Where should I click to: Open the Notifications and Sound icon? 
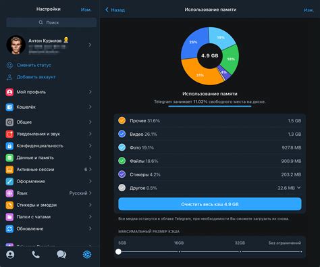pyautogui.click(x=9, y=134)
